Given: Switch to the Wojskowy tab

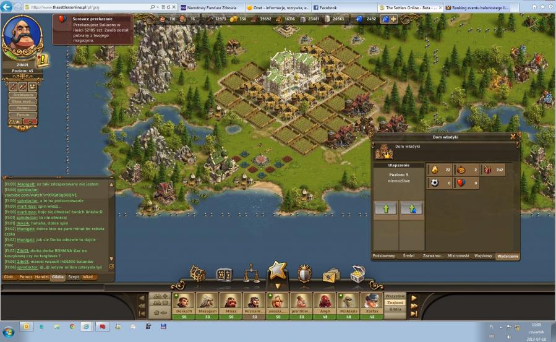Looking at the screenshot, I should pos(484,255).
